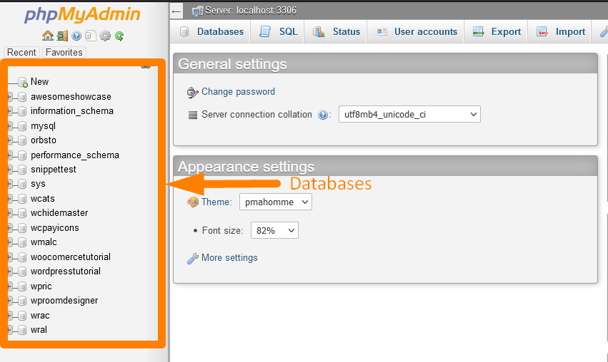Click the Server: localhost:3306 breadcrumb link
This screenshot has width=608, height=362.
[251, 11]
